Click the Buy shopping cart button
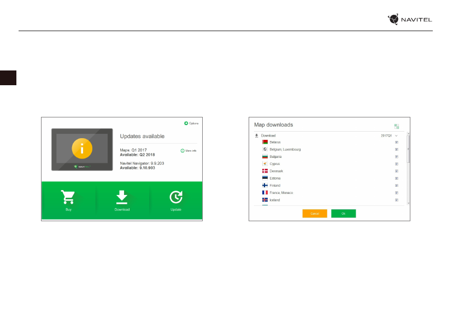Viewport: 459px width, 325px height. pos(68,200)
